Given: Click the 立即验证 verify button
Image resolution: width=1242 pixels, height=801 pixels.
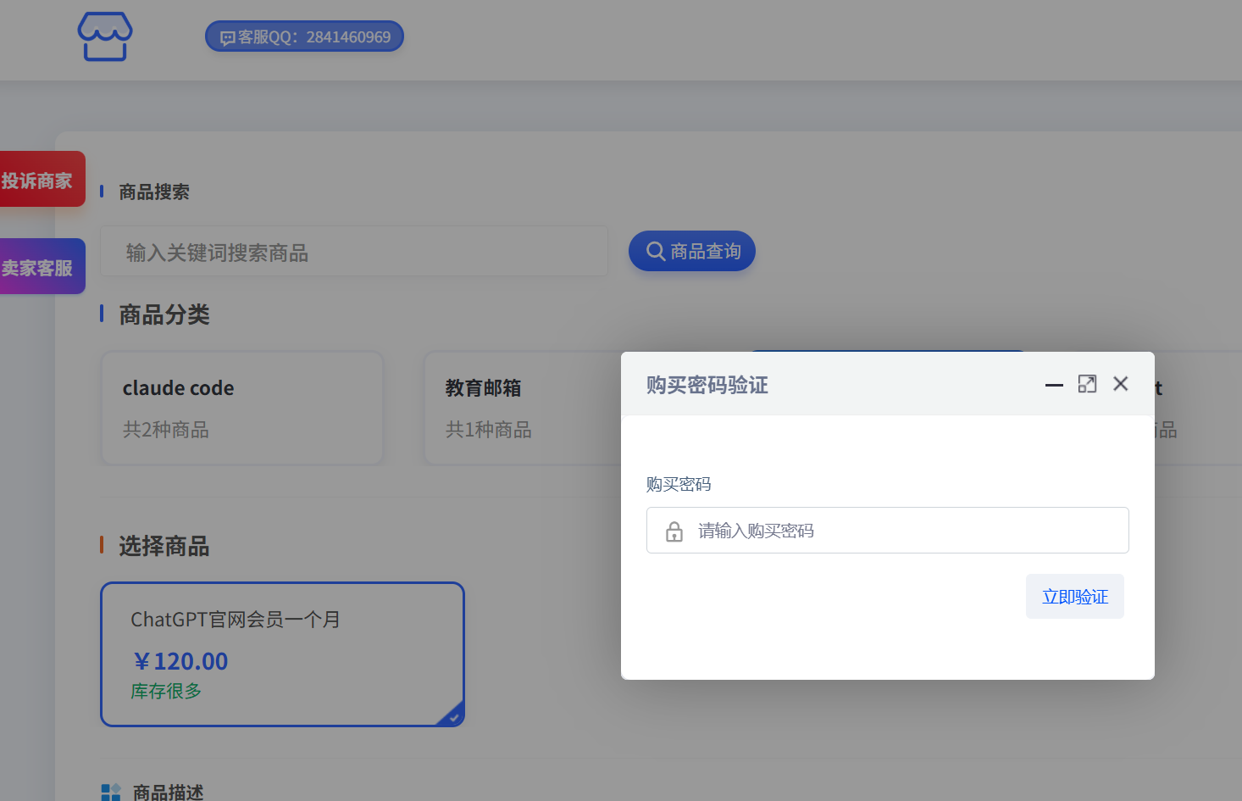Looking at the screenshot, I should (1075, 597).
